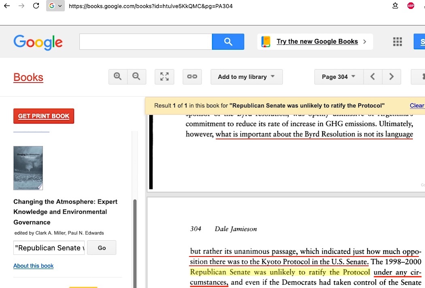Open the About this book link

[34, 266]
